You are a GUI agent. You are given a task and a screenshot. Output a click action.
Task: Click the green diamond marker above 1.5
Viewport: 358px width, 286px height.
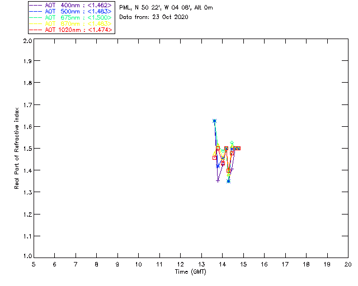[x=232, y=144]
